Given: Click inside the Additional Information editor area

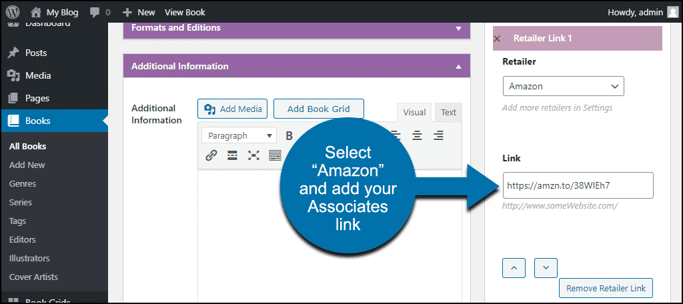Looking at the screenshot, I should coord(329,235).
